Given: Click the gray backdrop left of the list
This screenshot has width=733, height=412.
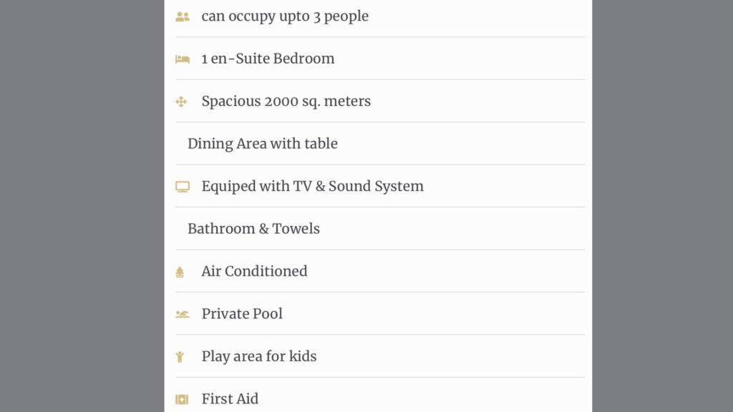Looking at the screenshot, I should coord(82,206).
